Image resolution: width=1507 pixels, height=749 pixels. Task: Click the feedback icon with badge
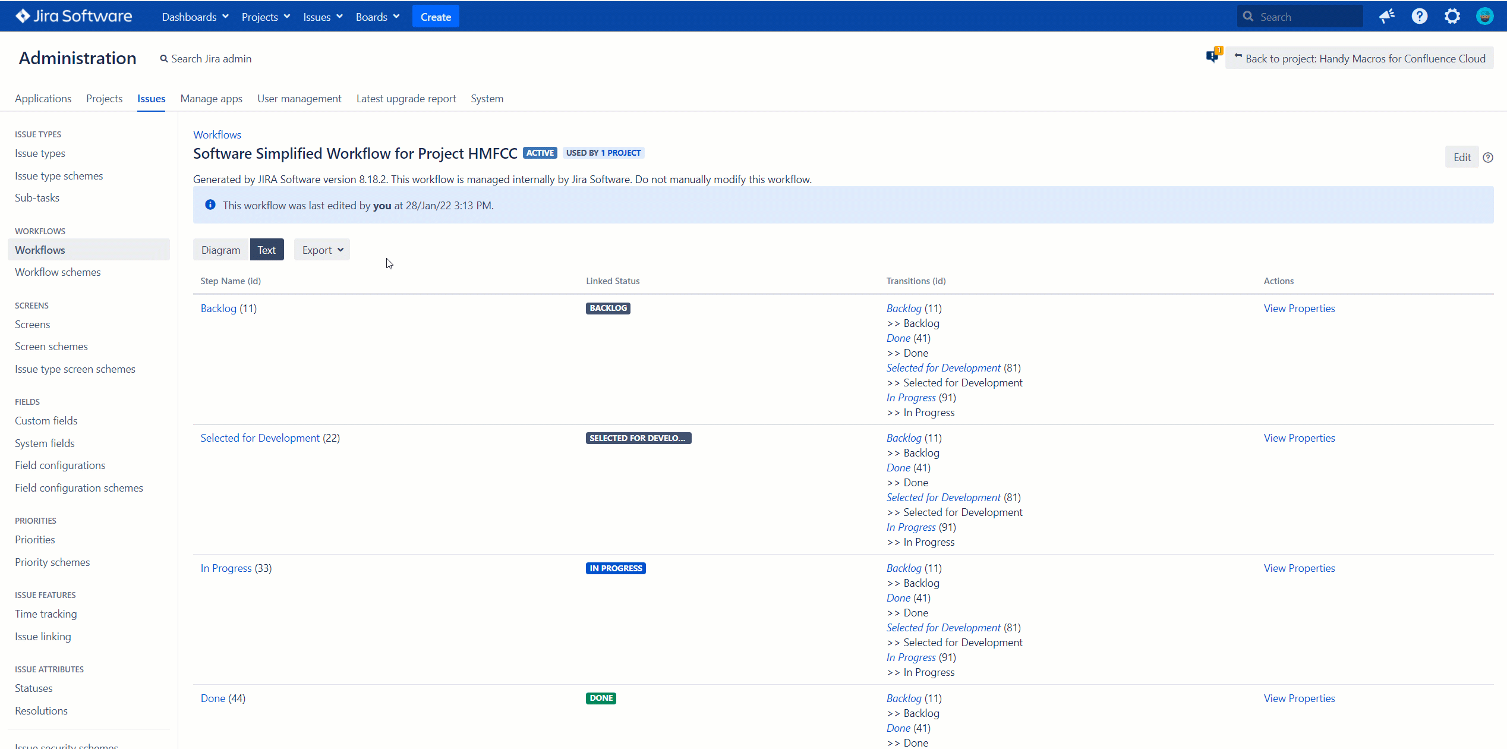click(1212, 57)
